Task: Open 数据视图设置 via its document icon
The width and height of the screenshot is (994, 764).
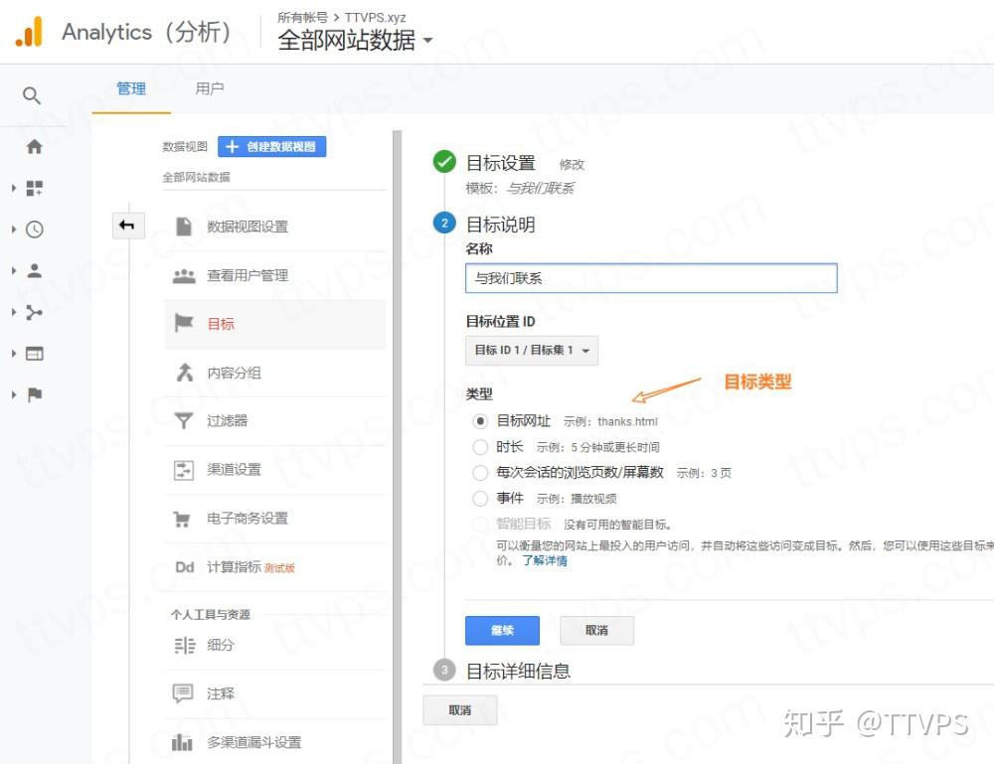Action: tap(184, 227)
